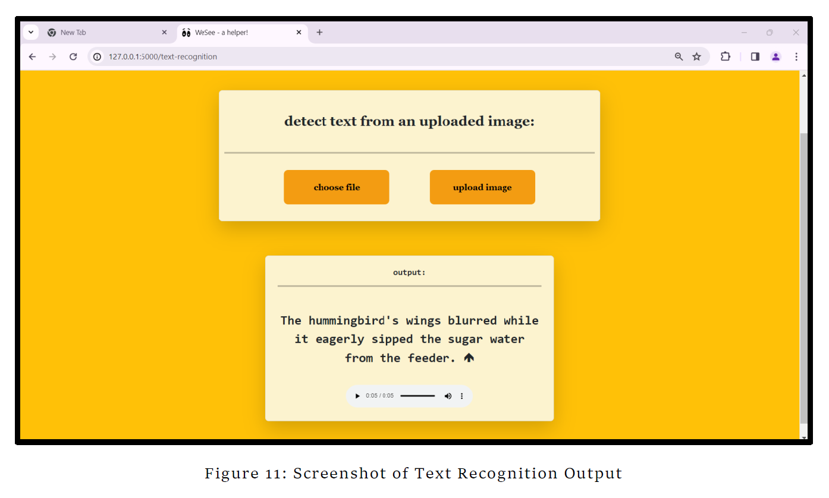Open Chrome's three-dot settings menu
Image resolution: width=829 pixels, height=498 pixels.
coord(796,56)
